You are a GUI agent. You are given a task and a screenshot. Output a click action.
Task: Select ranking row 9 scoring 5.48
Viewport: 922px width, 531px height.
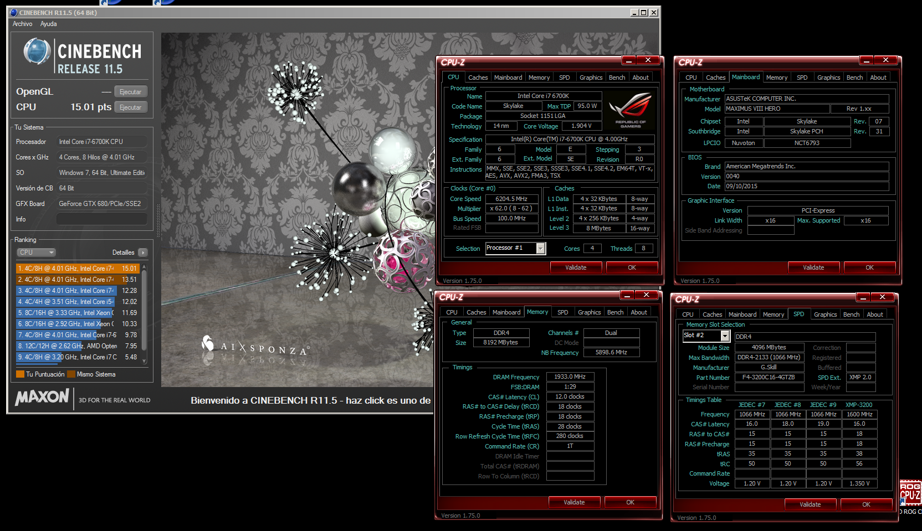click(x=78, y=357)
